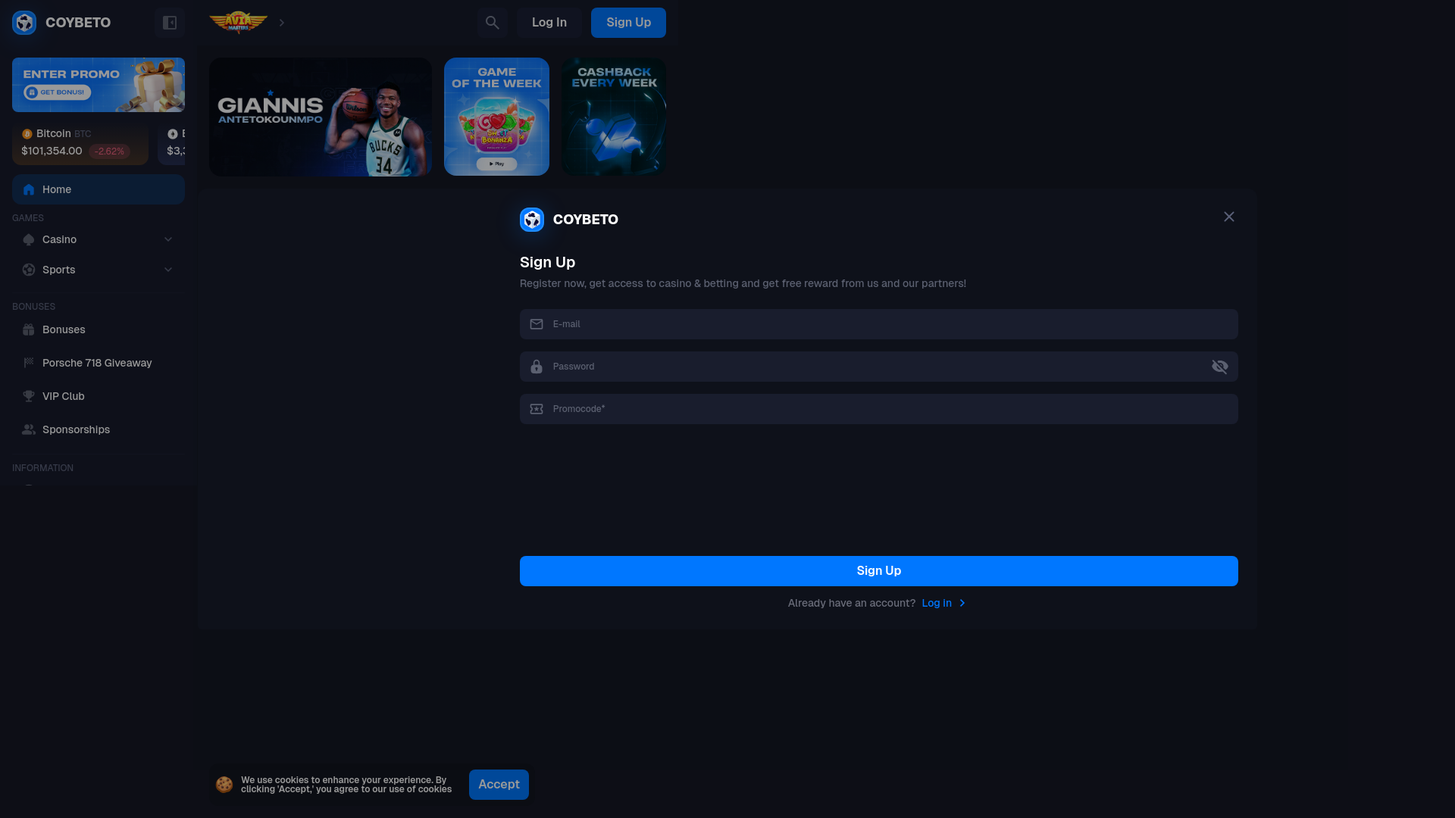
Task: Click the Bonuses gift icon
Action: [29, 329]
